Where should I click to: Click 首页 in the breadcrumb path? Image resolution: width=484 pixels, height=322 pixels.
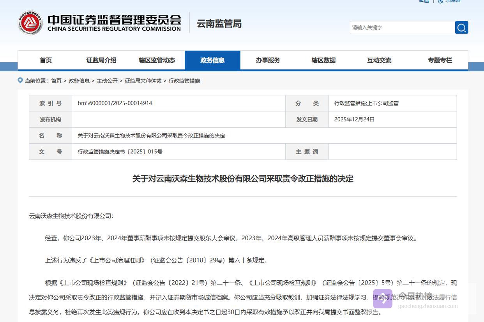56,81
